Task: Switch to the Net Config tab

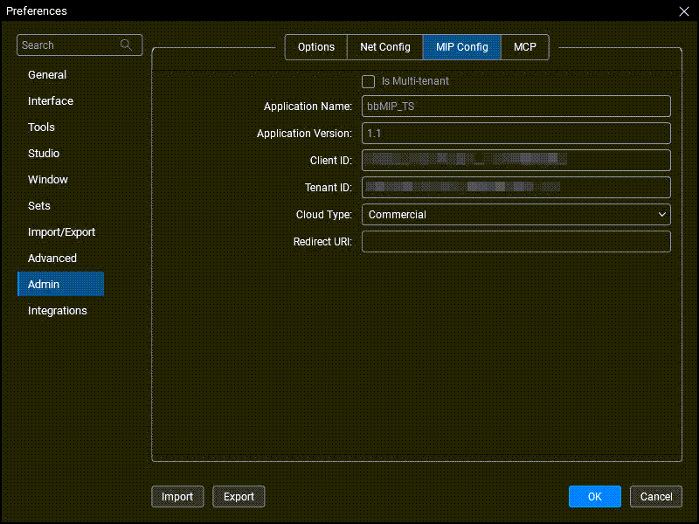Action: tap(384, 47)
